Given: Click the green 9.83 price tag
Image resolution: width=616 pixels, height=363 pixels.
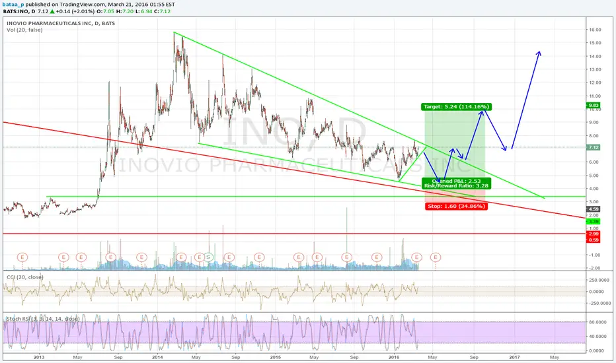Looking at the screenshot, I should pyautogui.click(x=594, y=105).
